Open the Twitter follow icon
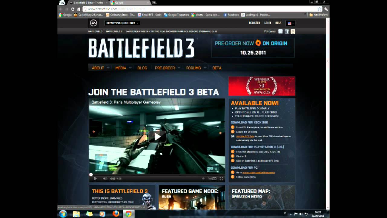Viewport: 387px width, 218px height. 281,31
